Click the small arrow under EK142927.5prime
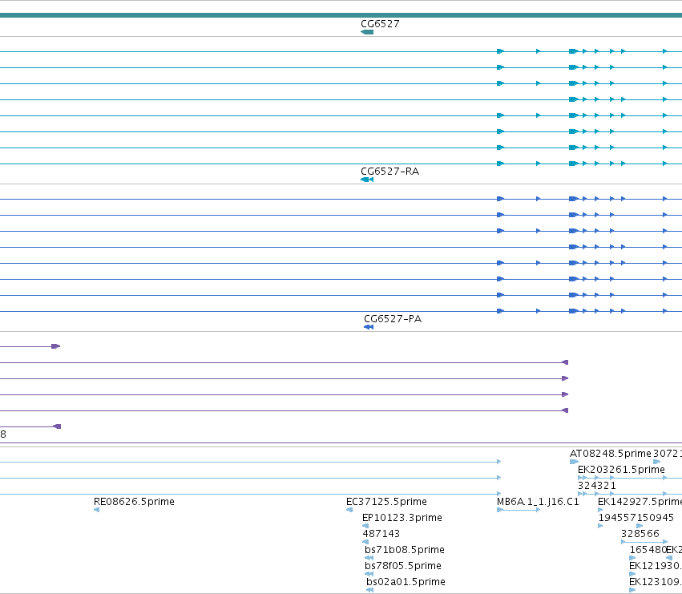682x594 pixels. 600,510
